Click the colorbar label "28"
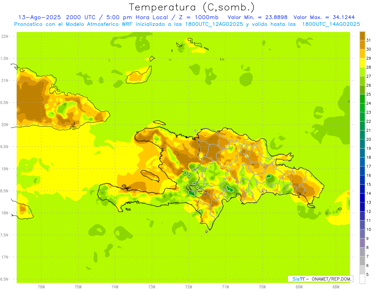 click(x=369, y=67)
